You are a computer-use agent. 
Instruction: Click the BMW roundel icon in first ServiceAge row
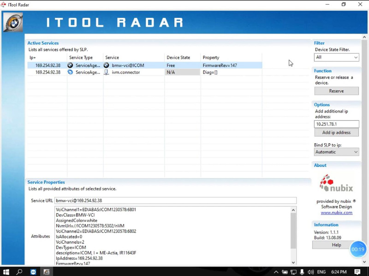point(70,65)
